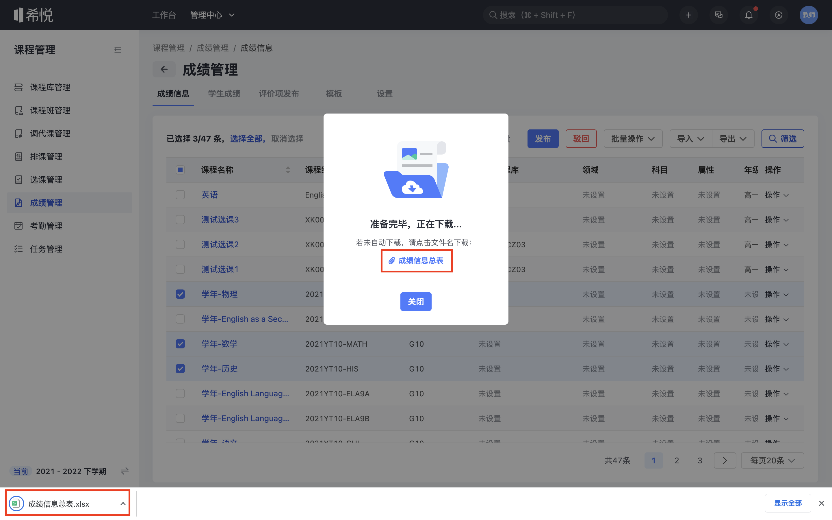Image resolution: width=832 pixels, height=520 pixels.
Task: Open 任务管理 in sidebar
Action: coord(69,249)
